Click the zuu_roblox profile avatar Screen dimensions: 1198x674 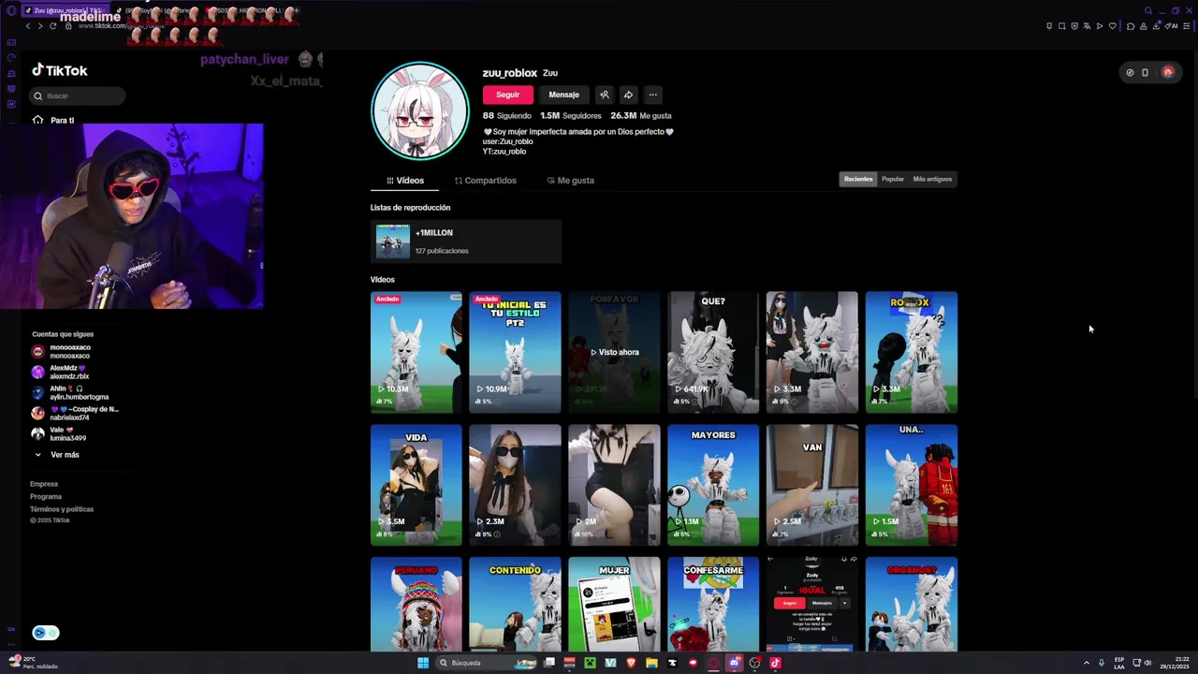[420, 111]
